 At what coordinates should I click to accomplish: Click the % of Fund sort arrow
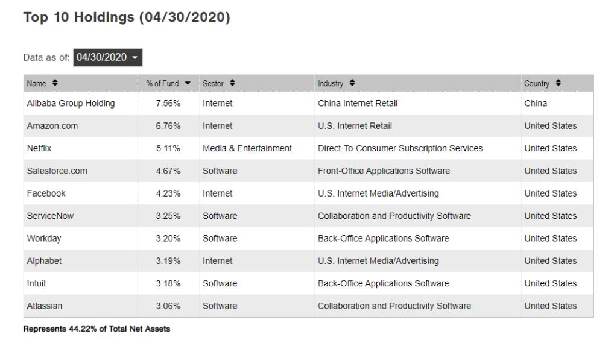click(188, 84)
